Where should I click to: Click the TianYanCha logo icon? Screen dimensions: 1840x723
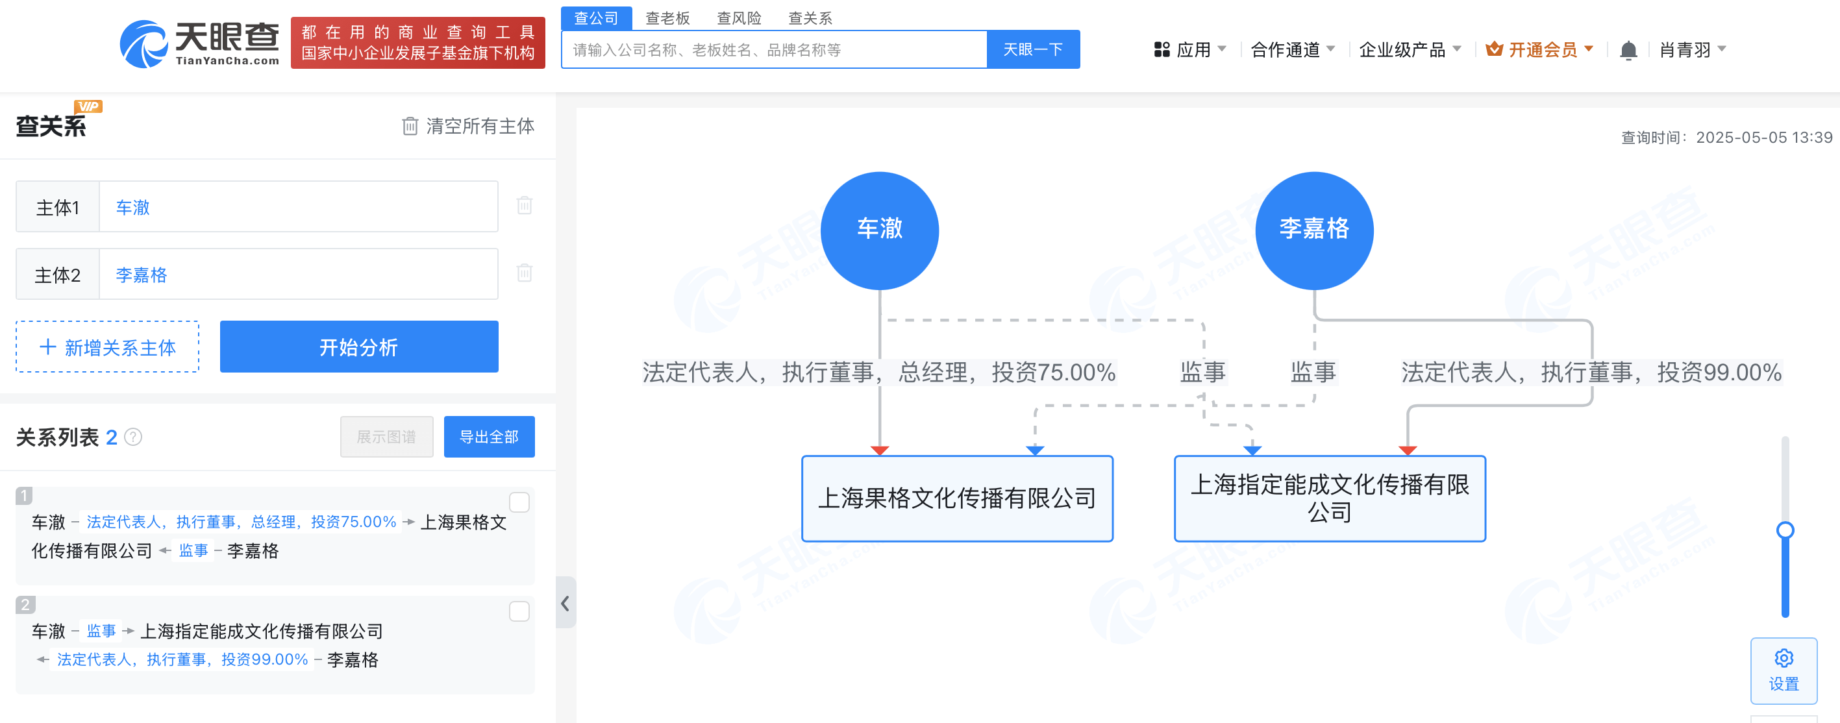pyautogui.click(x=143, y=44)
